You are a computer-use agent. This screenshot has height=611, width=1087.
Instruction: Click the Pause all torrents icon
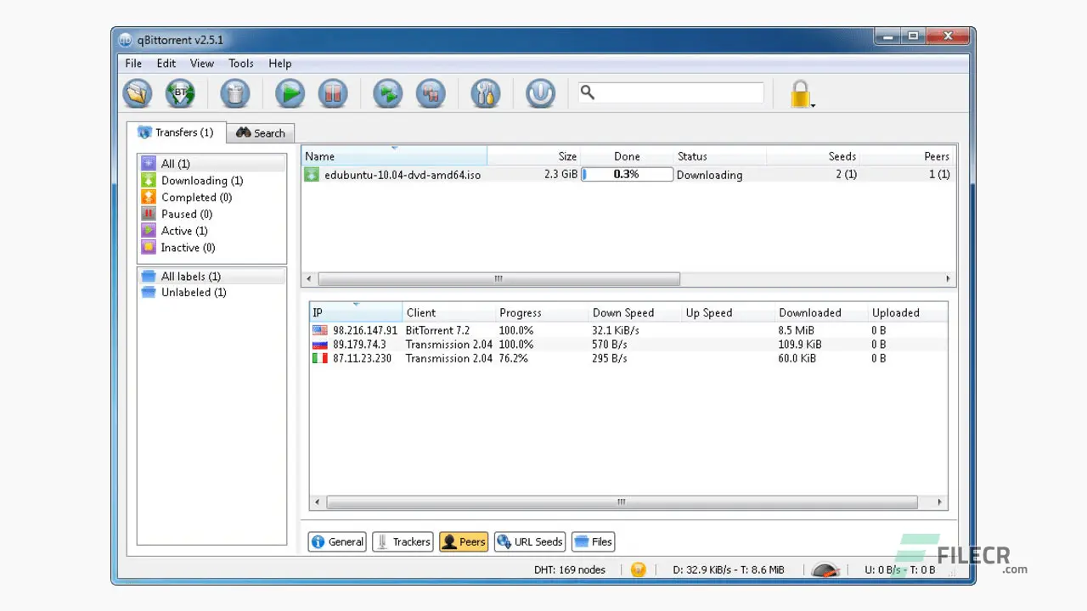431,93
